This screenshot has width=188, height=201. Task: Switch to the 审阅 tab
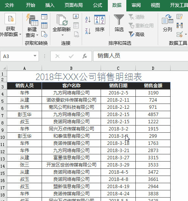click(x=136, y=5)
